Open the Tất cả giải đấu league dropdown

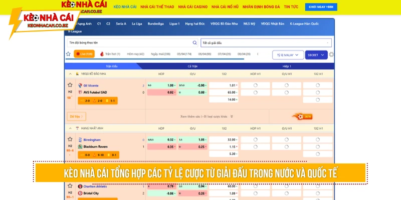(x=266, y=43)
